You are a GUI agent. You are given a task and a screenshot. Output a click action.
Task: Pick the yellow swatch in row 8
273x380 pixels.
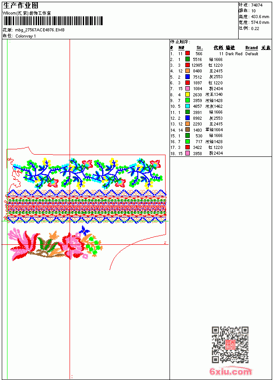[188, 94]
